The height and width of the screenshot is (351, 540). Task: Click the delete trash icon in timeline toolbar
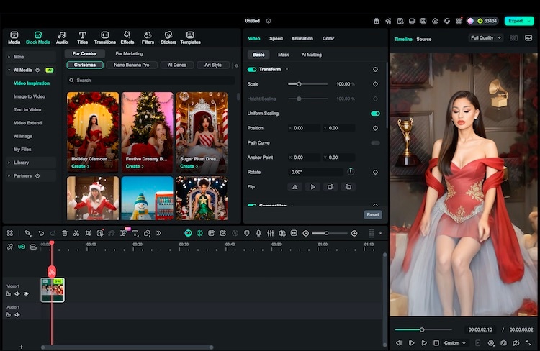(64, 233)
